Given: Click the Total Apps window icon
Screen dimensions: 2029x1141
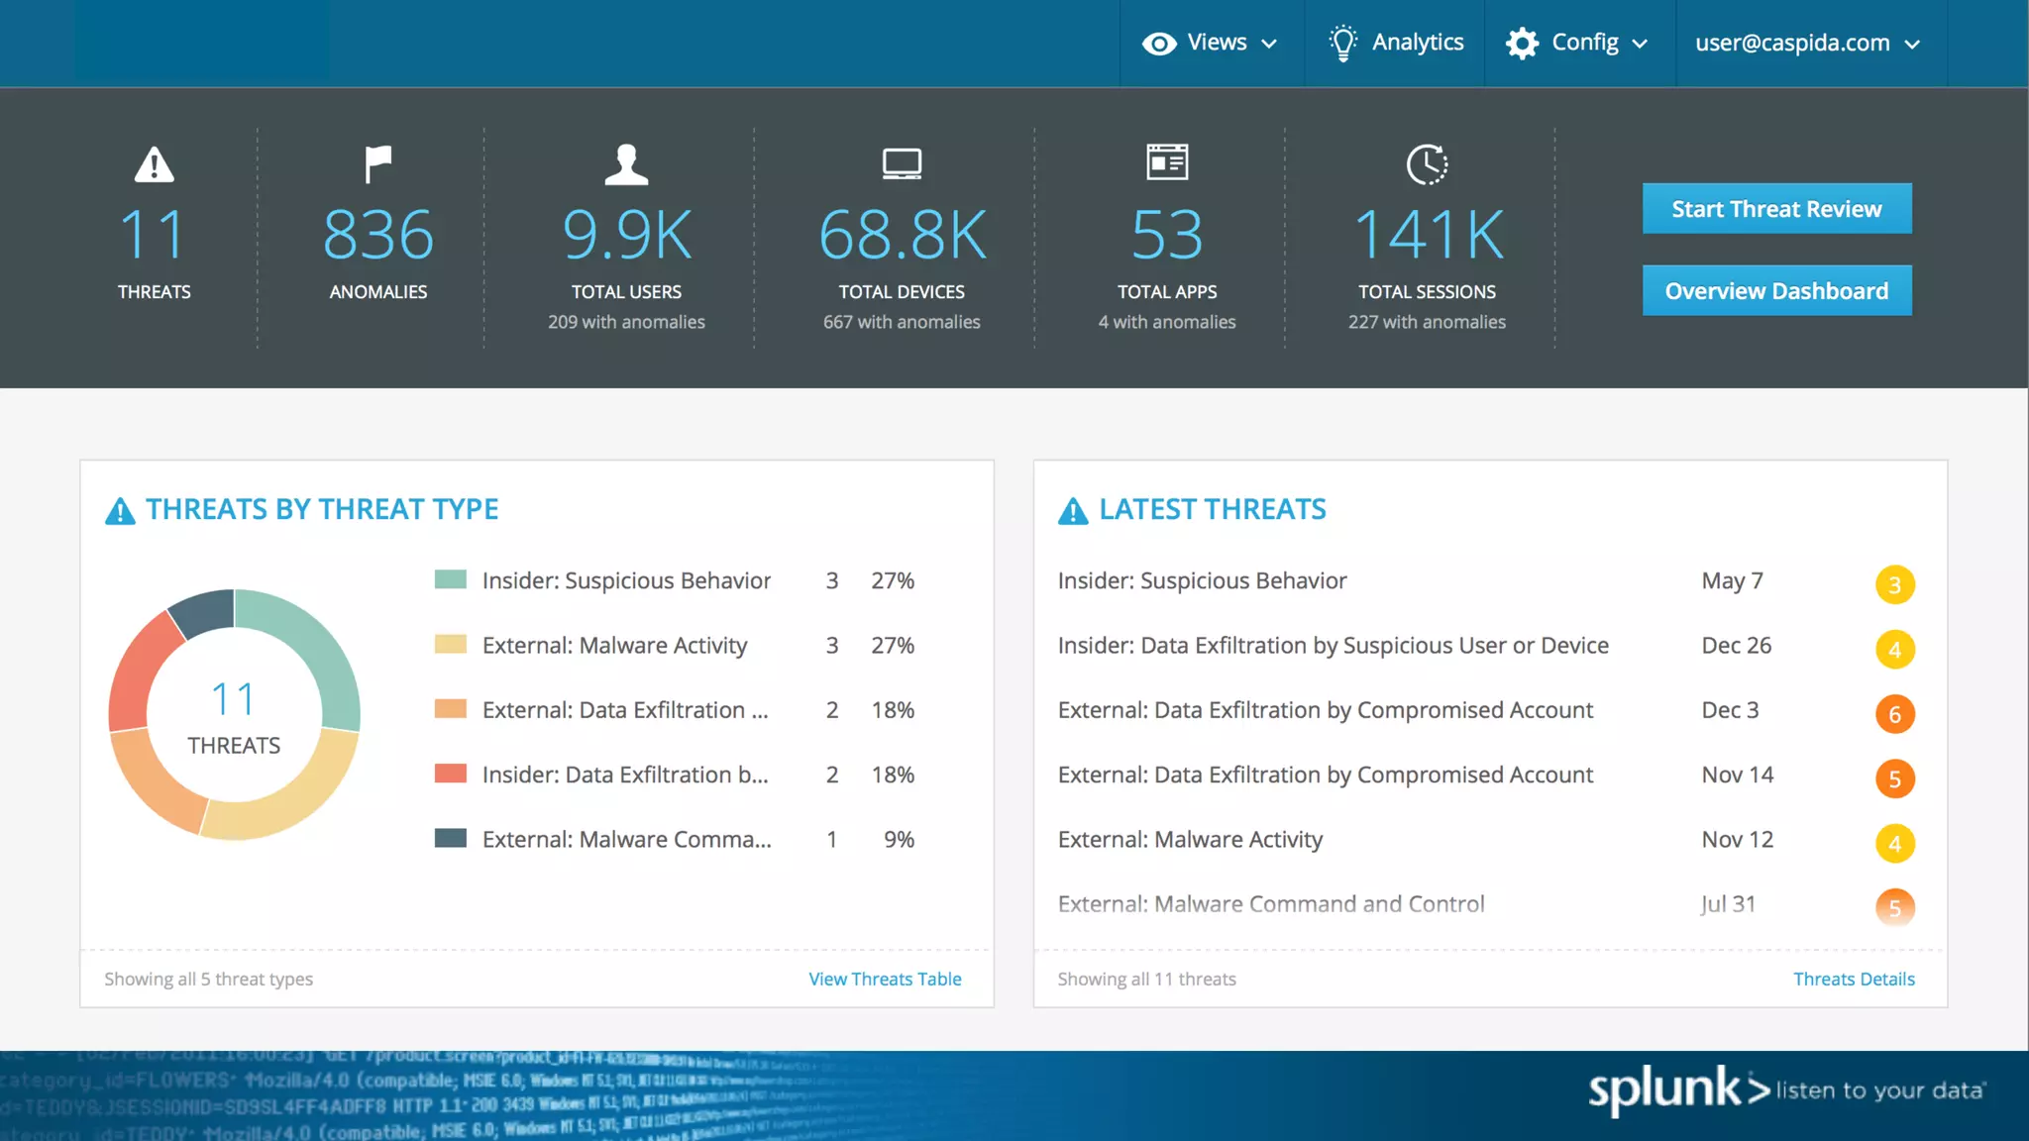Looking at the screenshot, I should [x=1167, y=162].
